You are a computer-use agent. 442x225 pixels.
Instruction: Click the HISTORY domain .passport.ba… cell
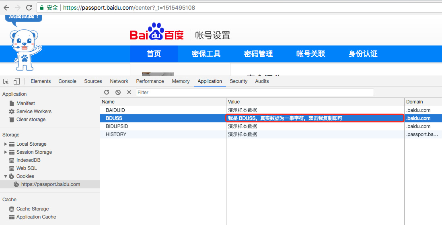[423, 134]
